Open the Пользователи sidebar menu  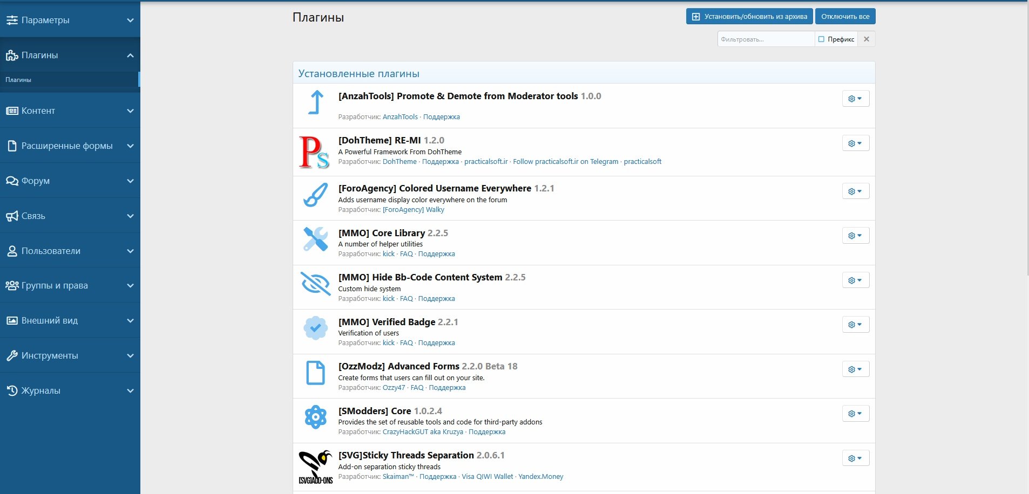pyautogui.click(x=70, y=251)
